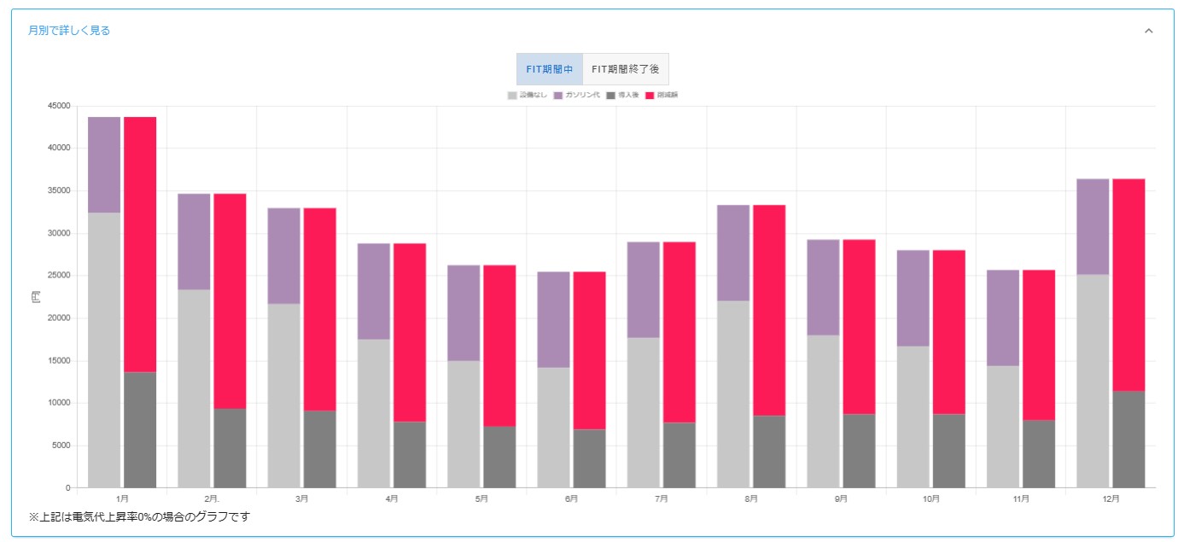
Task: Select the FIT期間中 tab
Action: 550,69
